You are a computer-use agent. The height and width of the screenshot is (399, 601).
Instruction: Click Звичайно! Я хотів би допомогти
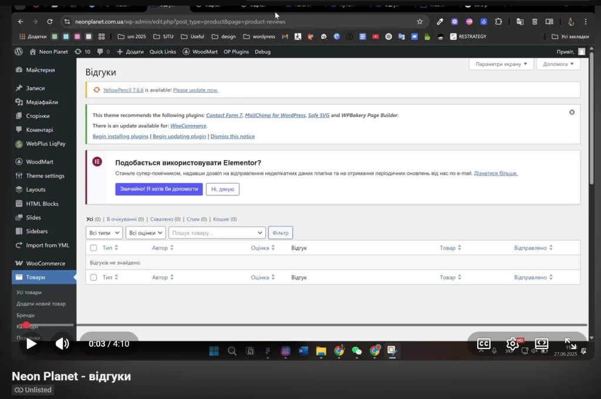158,189
